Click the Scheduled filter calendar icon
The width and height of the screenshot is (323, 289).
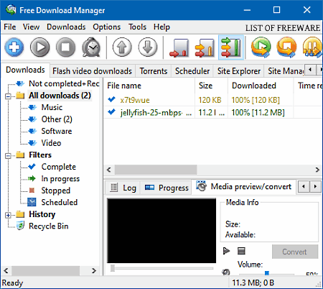pyautogui.click(x=32, y=202)
